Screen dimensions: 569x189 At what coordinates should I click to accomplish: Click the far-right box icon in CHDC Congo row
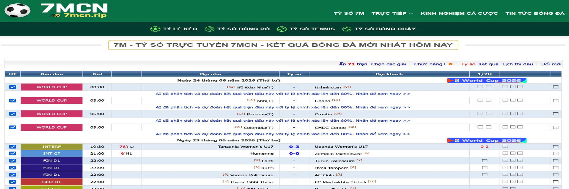(x=556, y=127)
